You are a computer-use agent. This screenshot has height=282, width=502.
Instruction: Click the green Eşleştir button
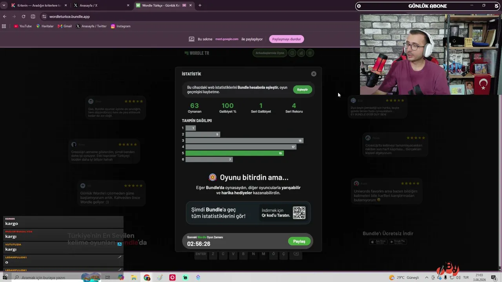[x=302, y=90]
